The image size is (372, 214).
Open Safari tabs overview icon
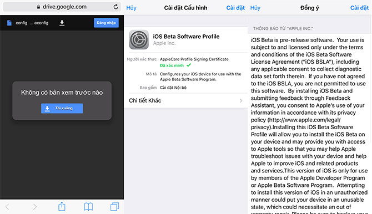[x=114, y=207]
